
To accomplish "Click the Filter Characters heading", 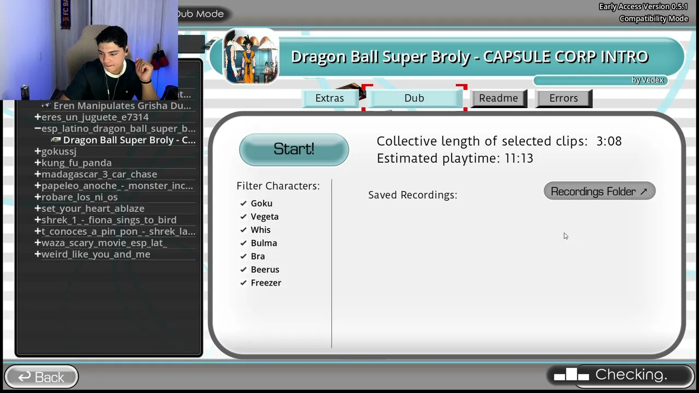I will coord(278,186).
